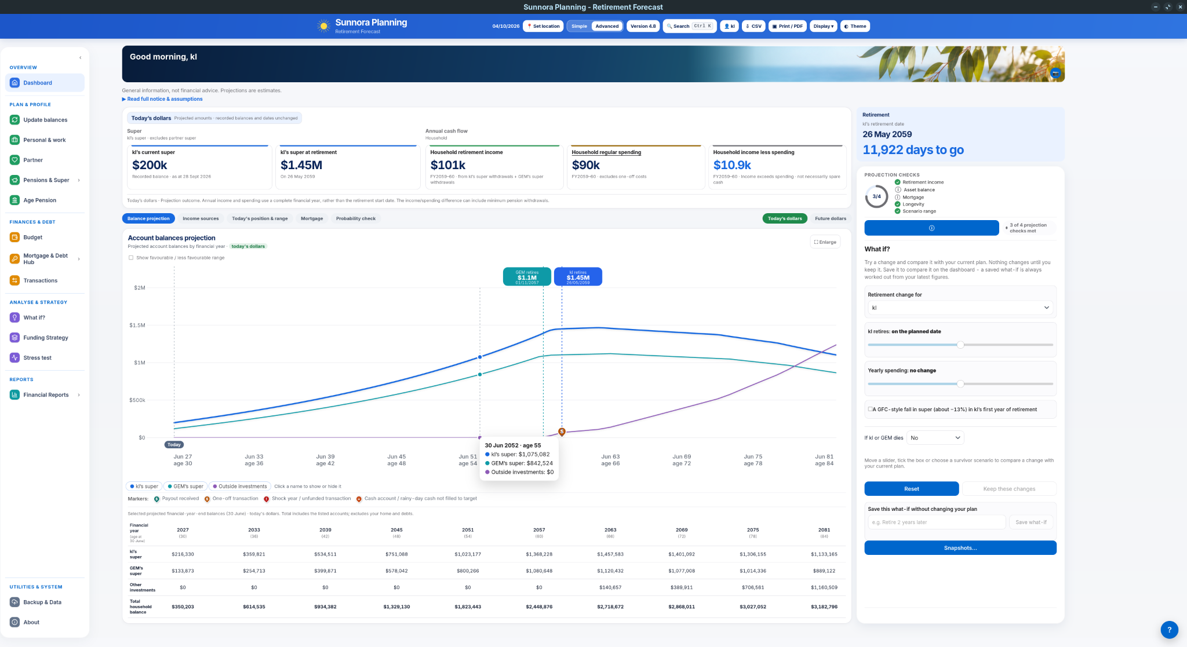Click the Reset button
The width and height of the screenshot is (1187, 647).
(911, 489)
